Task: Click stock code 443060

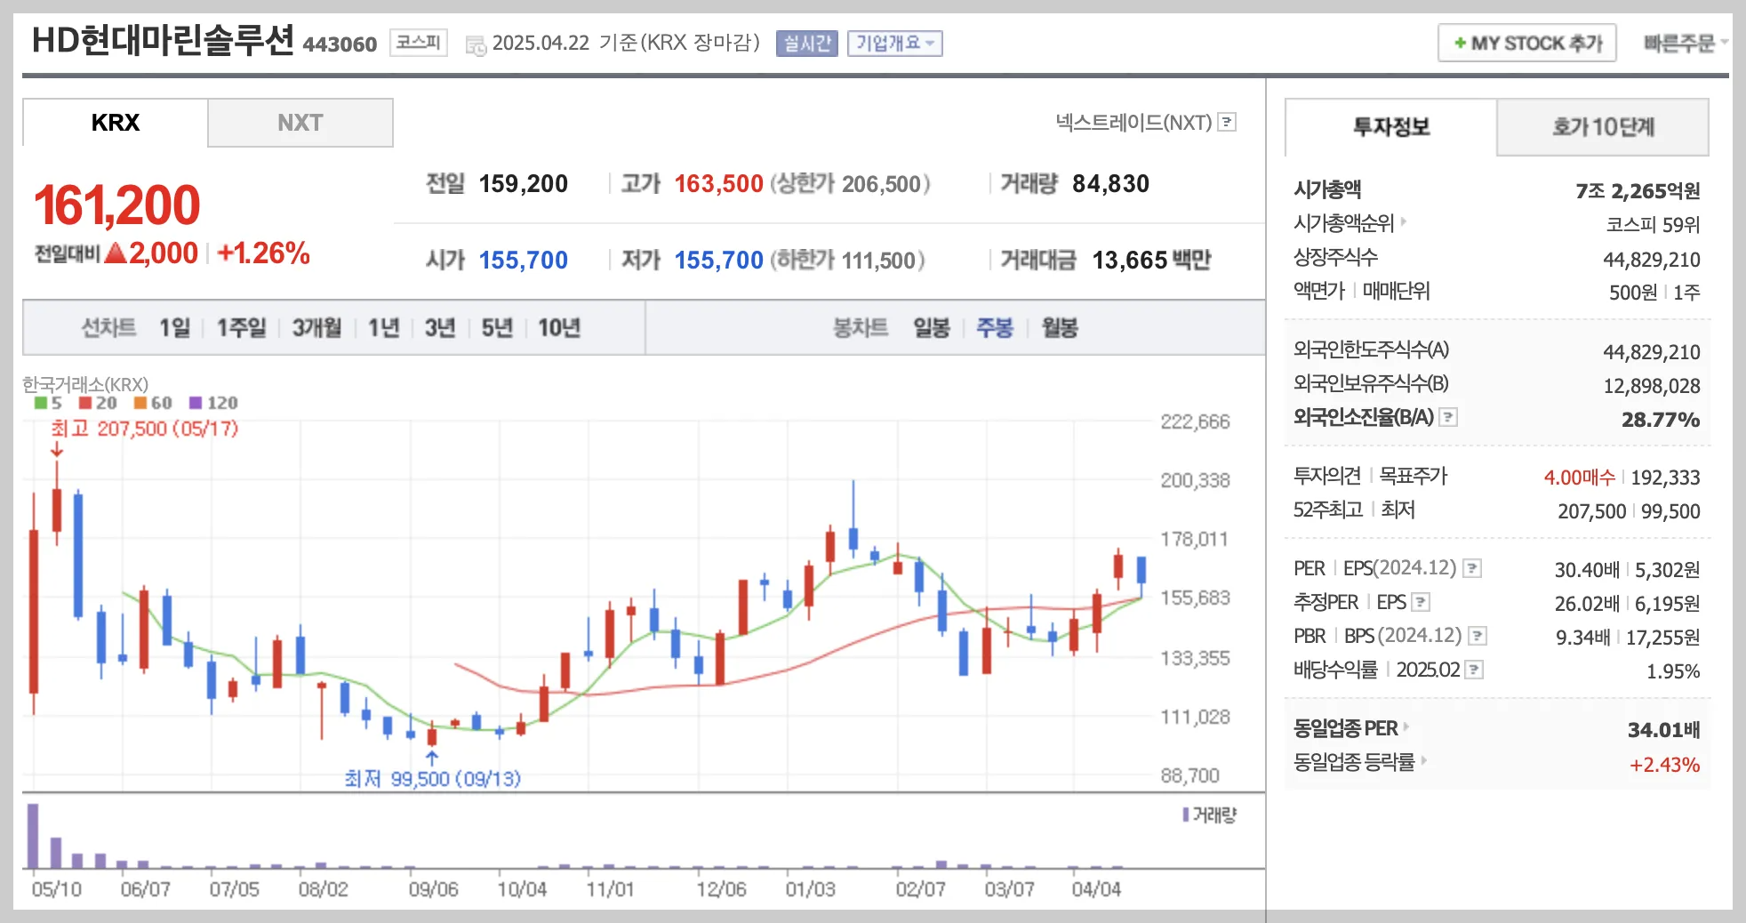Action: [340, 44]
